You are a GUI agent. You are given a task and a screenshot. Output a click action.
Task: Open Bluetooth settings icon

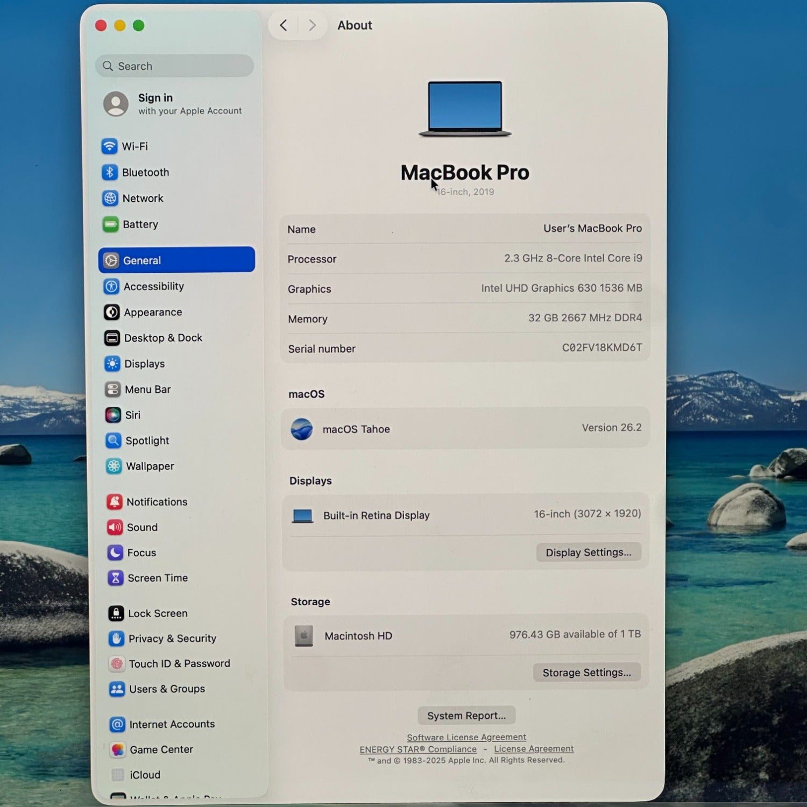click(110, 172)
